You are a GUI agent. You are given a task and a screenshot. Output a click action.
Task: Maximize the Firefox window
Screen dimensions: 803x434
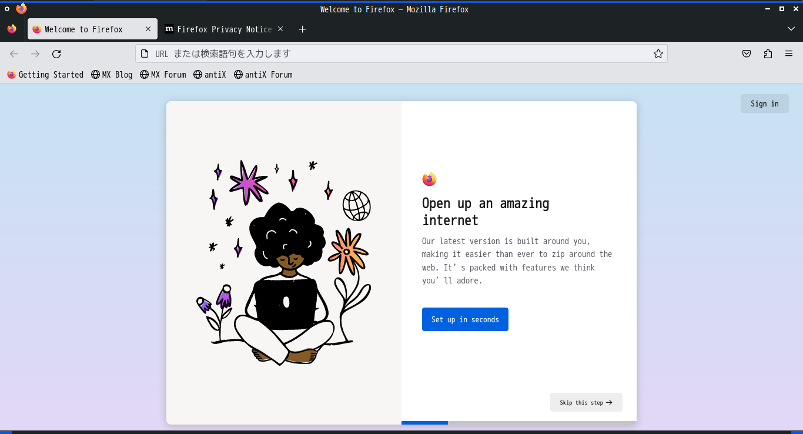click(782, 9)
